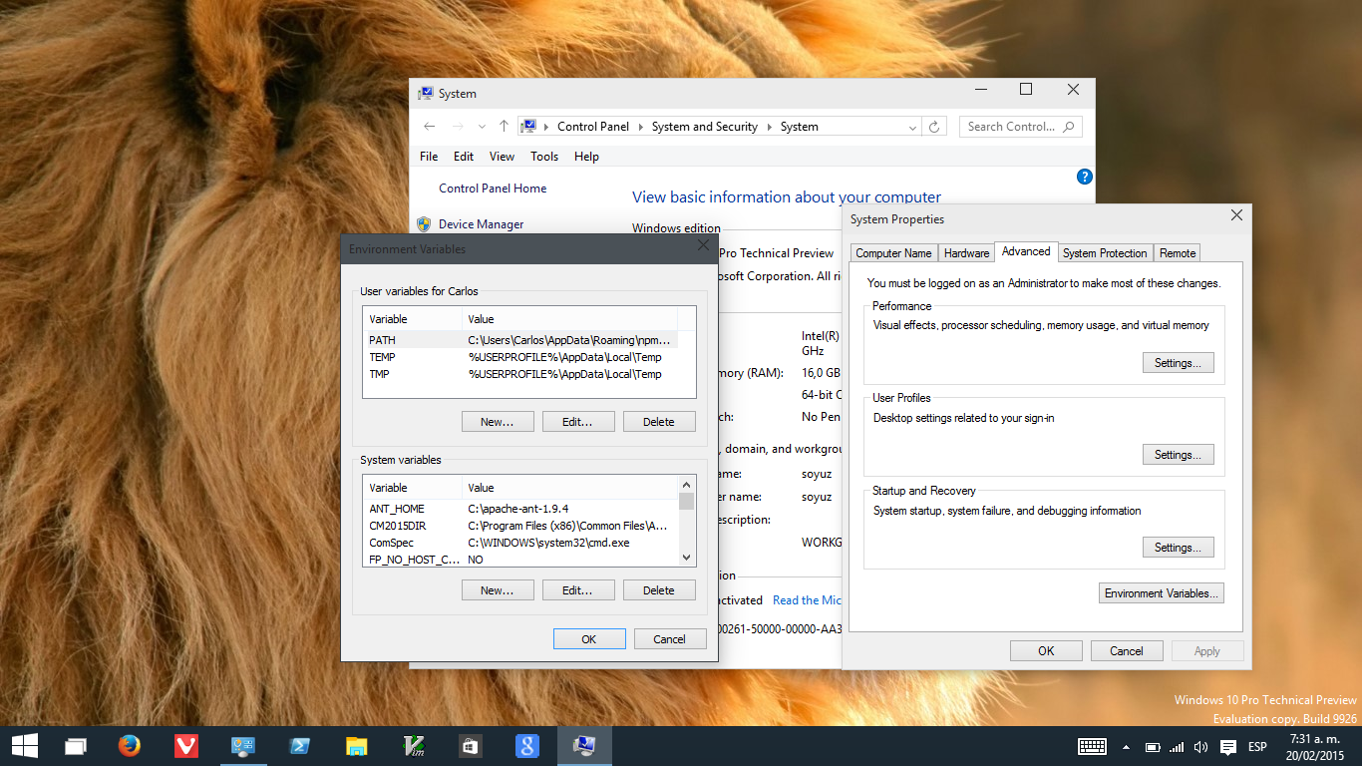Open Device Manager from the sidebar
Image resolution: width=1362 pixels, height=766 pixels.
[x=479, y=223]
